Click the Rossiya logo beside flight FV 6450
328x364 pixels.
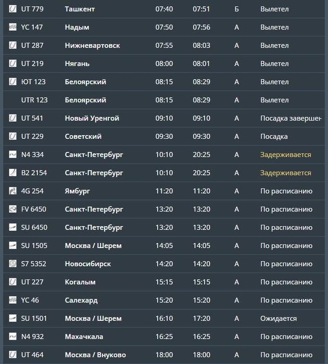click(x=12, y=209)
